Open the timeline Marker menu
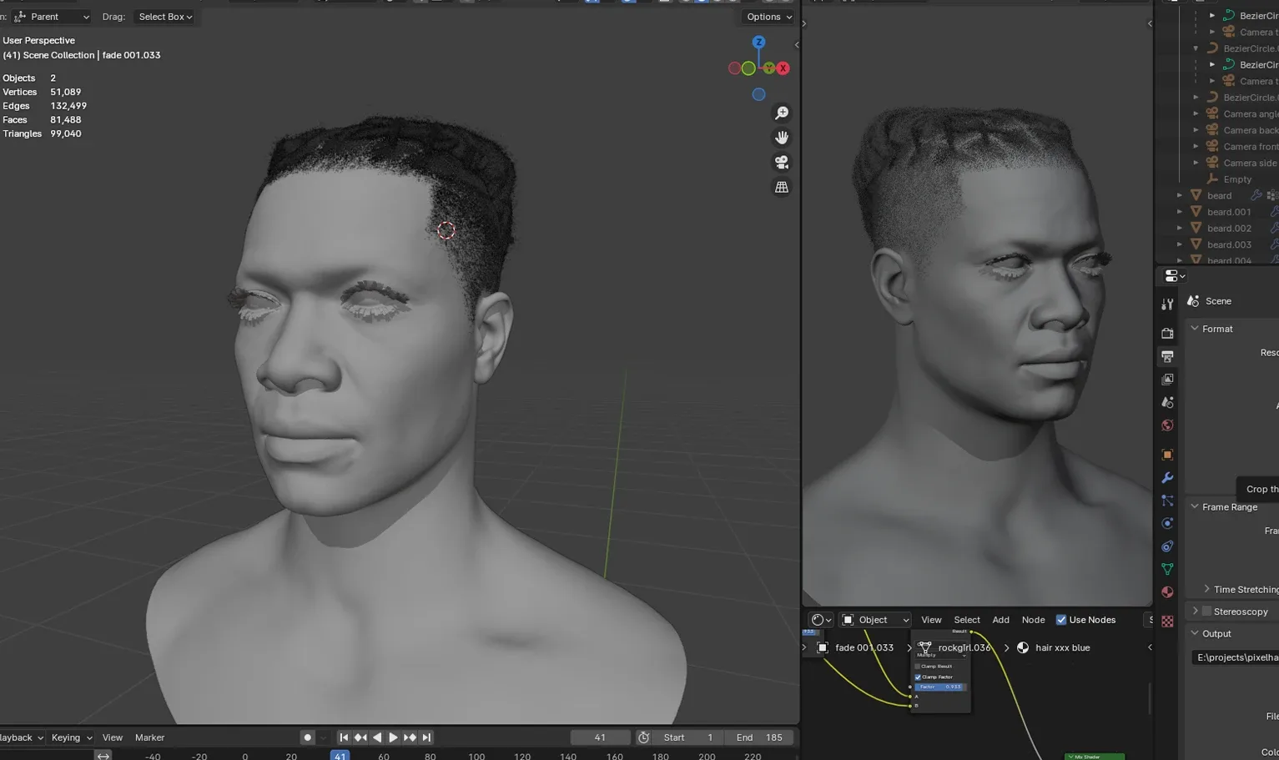1279x760 pixels. (x=149, y=737)
